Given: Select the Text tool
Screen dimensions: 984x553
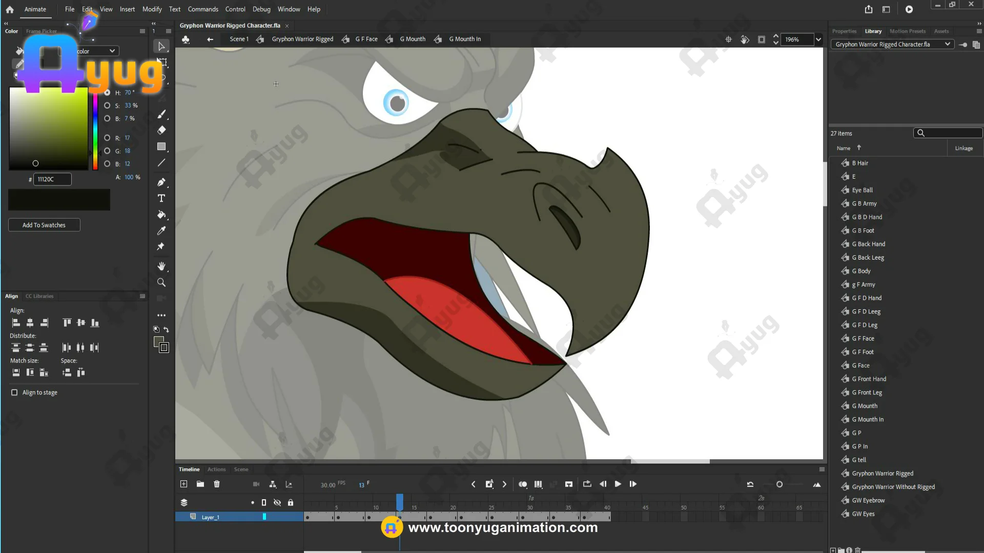Looking at the screenshot, I should pos(161,198).
